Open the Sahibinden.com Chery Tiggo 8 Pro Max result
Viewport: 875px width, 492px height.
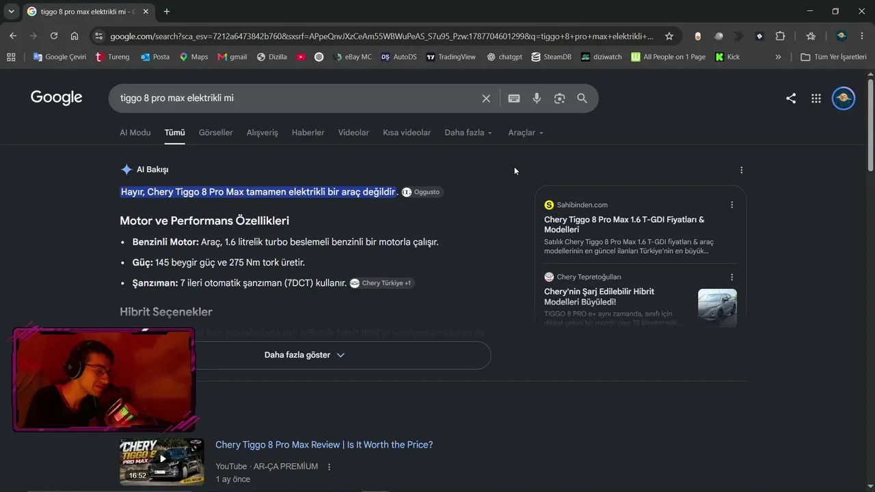(624, 224)
